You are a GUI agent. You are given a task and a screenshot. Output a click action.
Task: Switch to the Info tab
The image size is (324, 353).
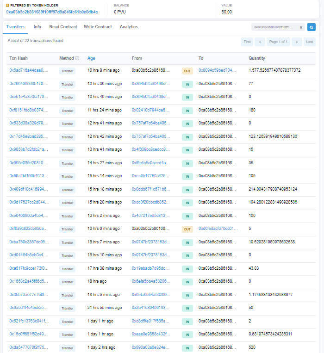pos(37,27)
